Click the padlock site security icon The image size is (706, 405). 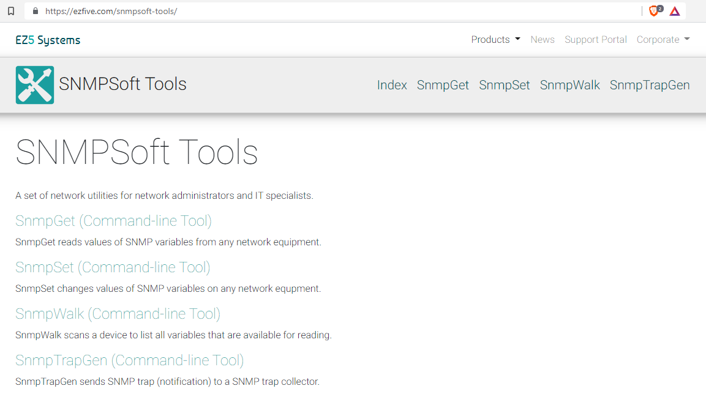[x=36, y=11]
